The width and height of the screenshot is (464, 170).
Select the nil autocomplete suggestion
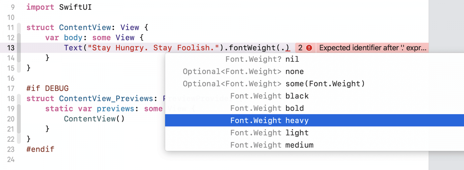click(x=262, y=59)
